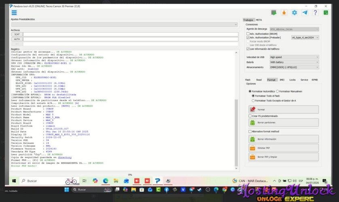Click the AUTH file button
339x202 pixels.
[x=17, y=39]
